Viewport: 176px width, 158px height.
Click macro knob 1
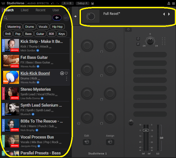coord(87,46)
